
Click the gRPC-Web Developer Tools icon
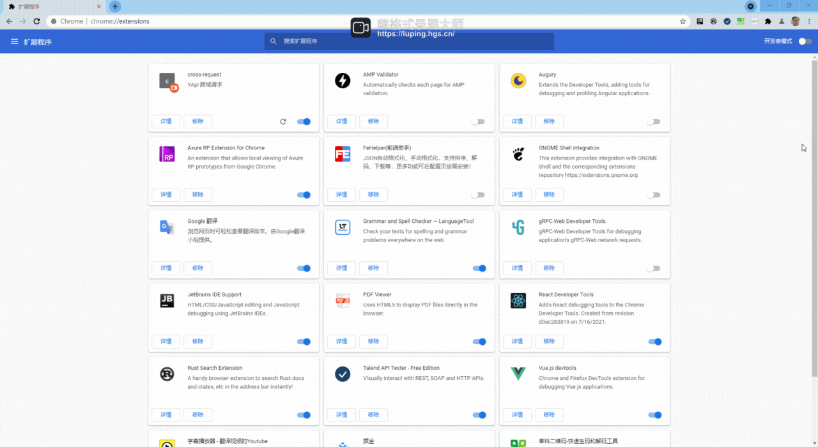[x=518, y=227]
